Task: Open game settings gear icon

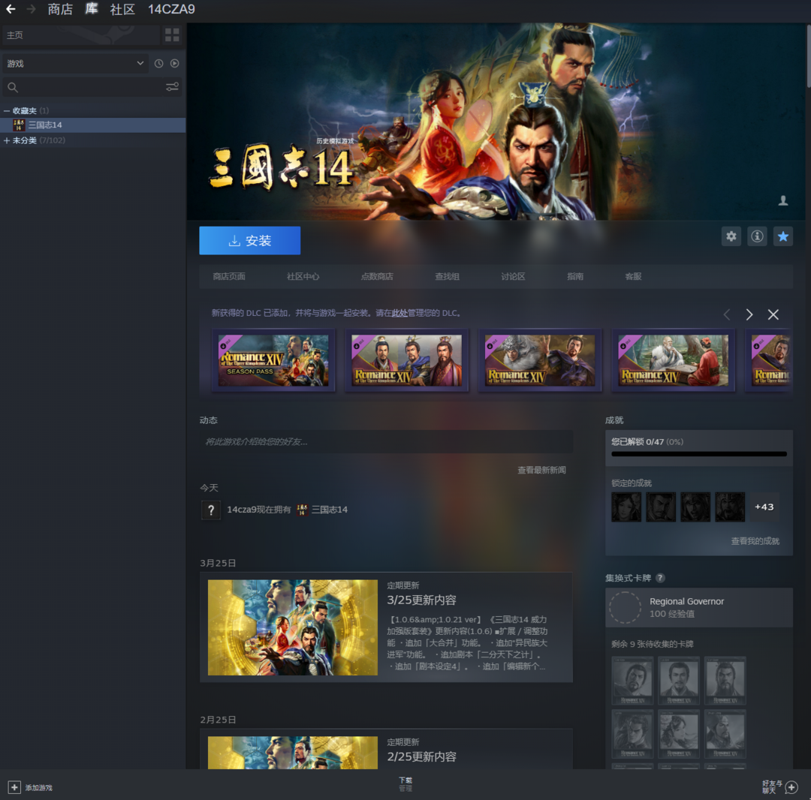Action: (731, 236)
